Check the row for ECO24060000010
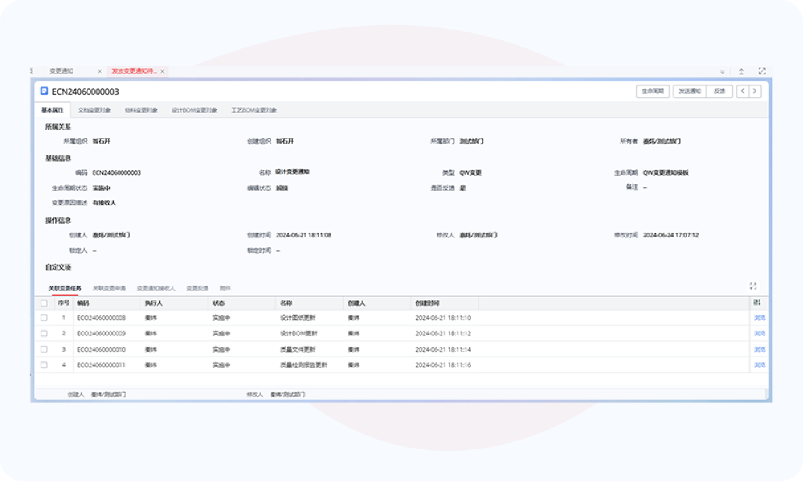Image resolution: width=803 pixels, height=481 pixels. point(44,350)
